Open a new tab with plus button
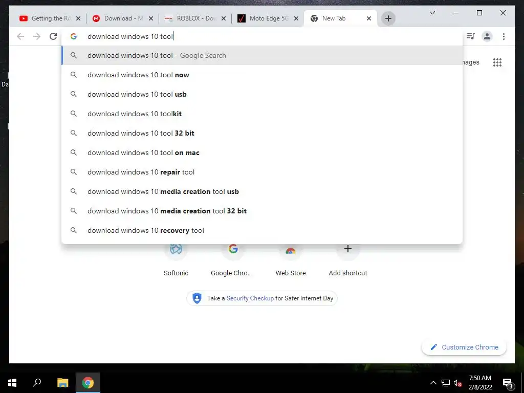The height and width of the screenshot is (393, 524). pos(388,18)
